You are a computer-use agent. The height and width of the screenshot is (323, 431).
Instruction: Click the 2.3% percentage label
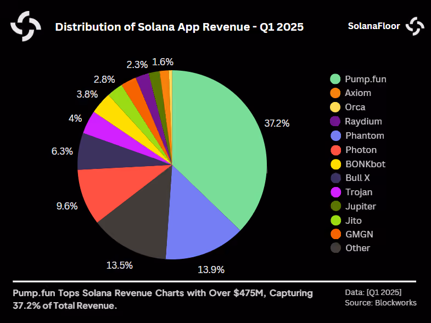pyautogui.click(x=137, y=65)
